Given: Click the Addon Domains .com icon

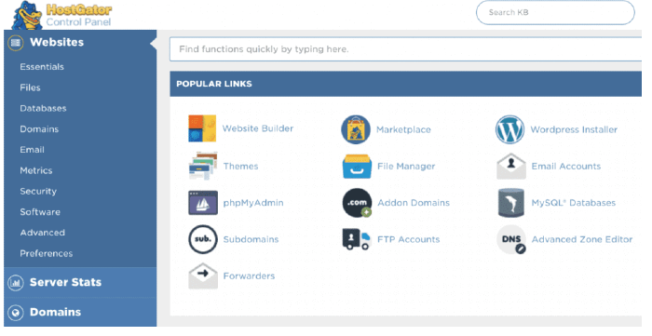Looking at the screenshot, I should (357, 203).
